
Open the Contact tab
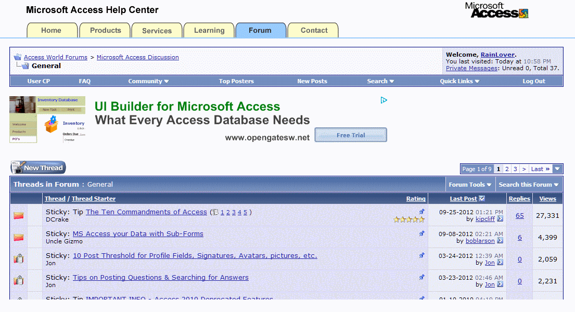pyautogui.click(x=314, y=31)
